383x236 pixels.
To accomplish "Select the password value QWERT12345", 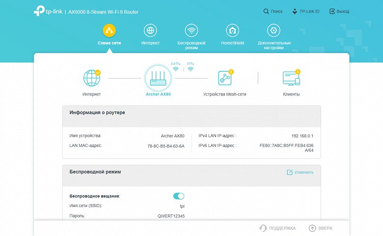I will pyautogui.click(x=171, y=216).
